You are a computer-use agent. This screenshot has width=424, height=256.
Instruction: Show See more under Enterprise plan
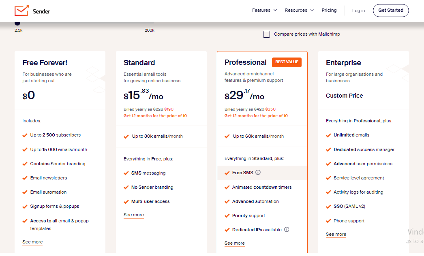tap(336, 235)
